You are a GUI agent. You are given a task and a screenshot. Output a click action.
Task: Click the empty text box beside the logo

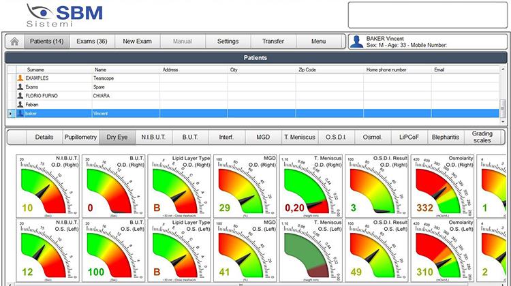click(428, 15)
